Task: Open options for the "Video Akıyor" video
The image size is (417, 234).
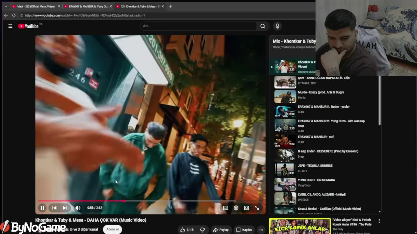Action: (x=379, y=221)
